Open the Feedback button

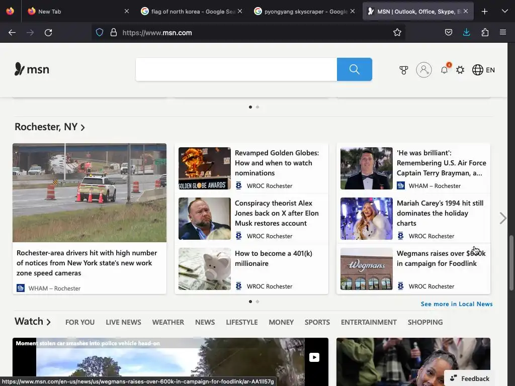click(x=469, y=378)
